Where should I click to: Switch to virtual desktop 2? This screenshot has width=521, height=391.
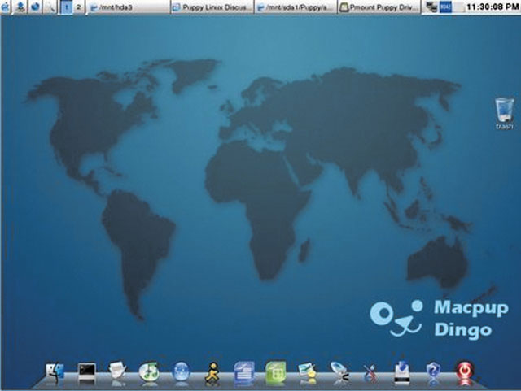(78, 7)
